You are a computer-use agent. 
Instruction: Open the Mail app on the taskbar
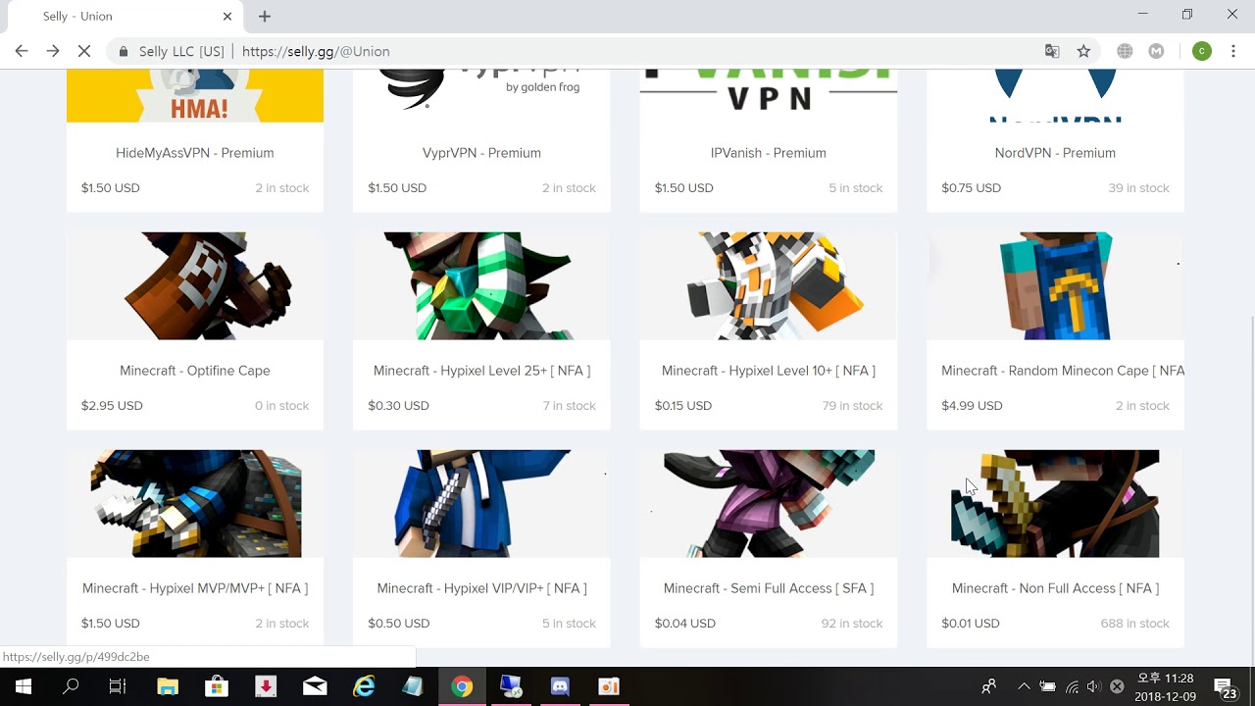tap(315, 686)
